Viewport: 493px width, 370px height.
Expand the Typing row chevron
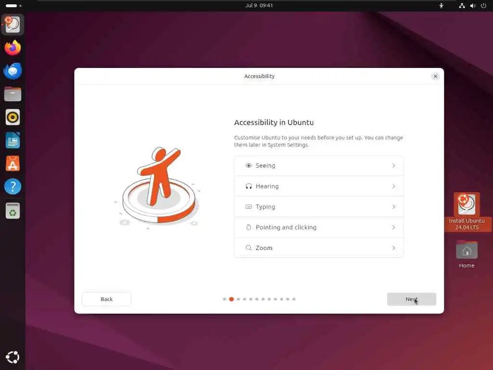pos(393,207)
